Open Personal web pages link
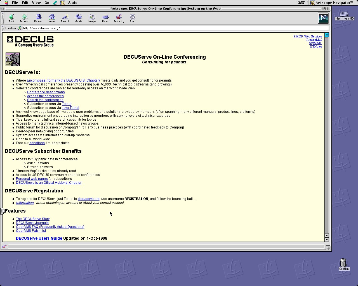This screenshot has height=286, width=358. (32, 179)
